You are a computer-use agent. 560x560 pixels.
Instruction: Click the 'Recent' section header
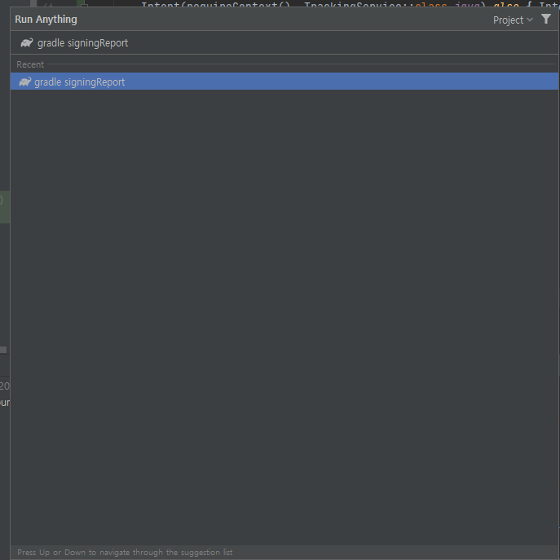point(30,64)
